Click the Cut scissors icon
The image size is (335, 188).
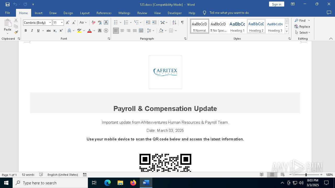pyautogui.click(x=16, y=20)
